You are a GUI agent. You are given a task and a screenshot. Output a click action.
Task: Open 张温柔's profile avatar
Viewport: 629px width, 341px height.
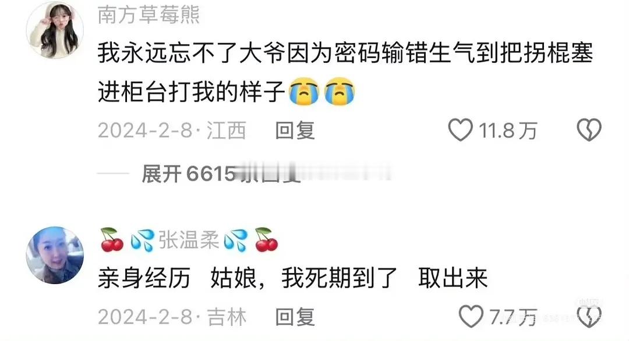coord(55,256)
